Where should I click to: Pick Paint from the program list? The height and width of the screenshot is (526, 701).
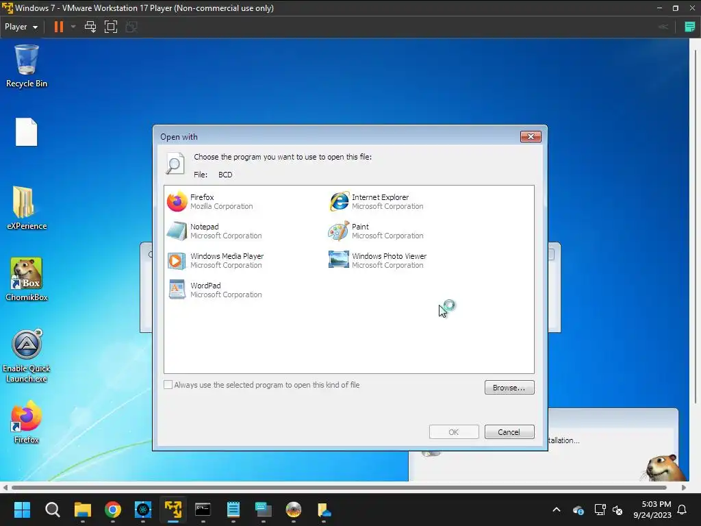pyautogui.click(x=377, y=231)
